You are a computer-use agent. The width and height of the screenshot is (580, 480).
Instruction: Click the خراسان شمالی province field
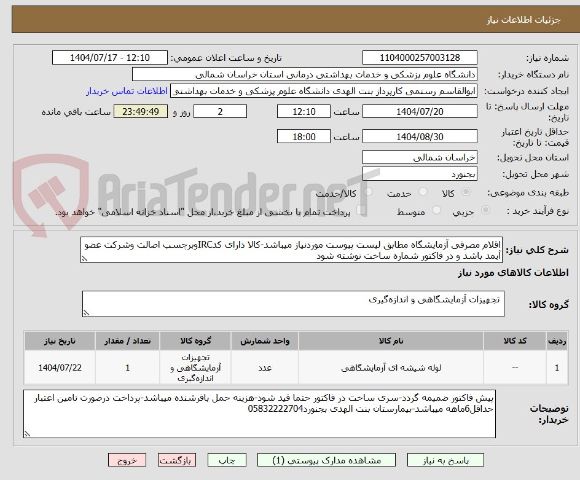420,157
